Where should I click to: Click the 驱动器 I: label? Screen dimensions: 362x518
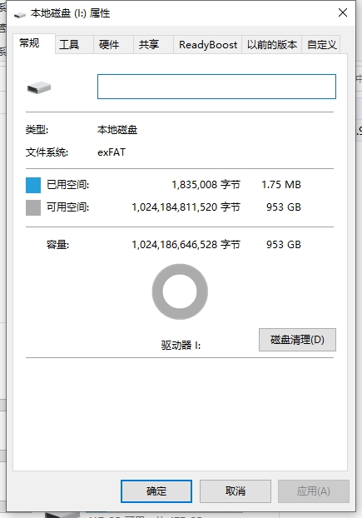click(181, 346)
